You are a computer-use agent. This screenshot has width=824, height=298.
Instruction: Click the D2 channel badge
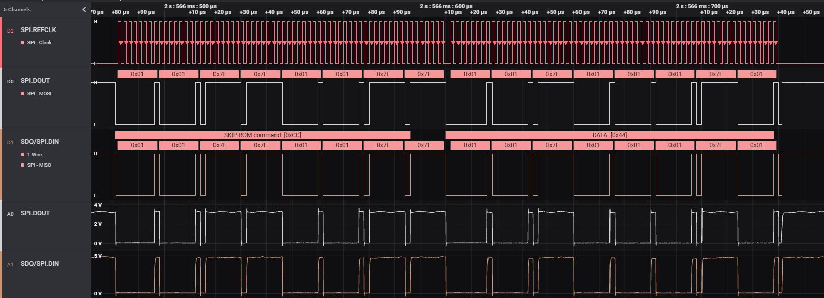[10, 31]
